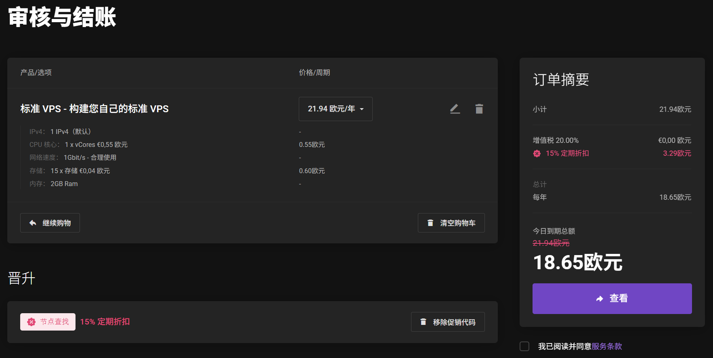Screen dimensions: 713x358
Task: Click the trash icon inside 清空购物车
Action: click(x=430, y=223)
